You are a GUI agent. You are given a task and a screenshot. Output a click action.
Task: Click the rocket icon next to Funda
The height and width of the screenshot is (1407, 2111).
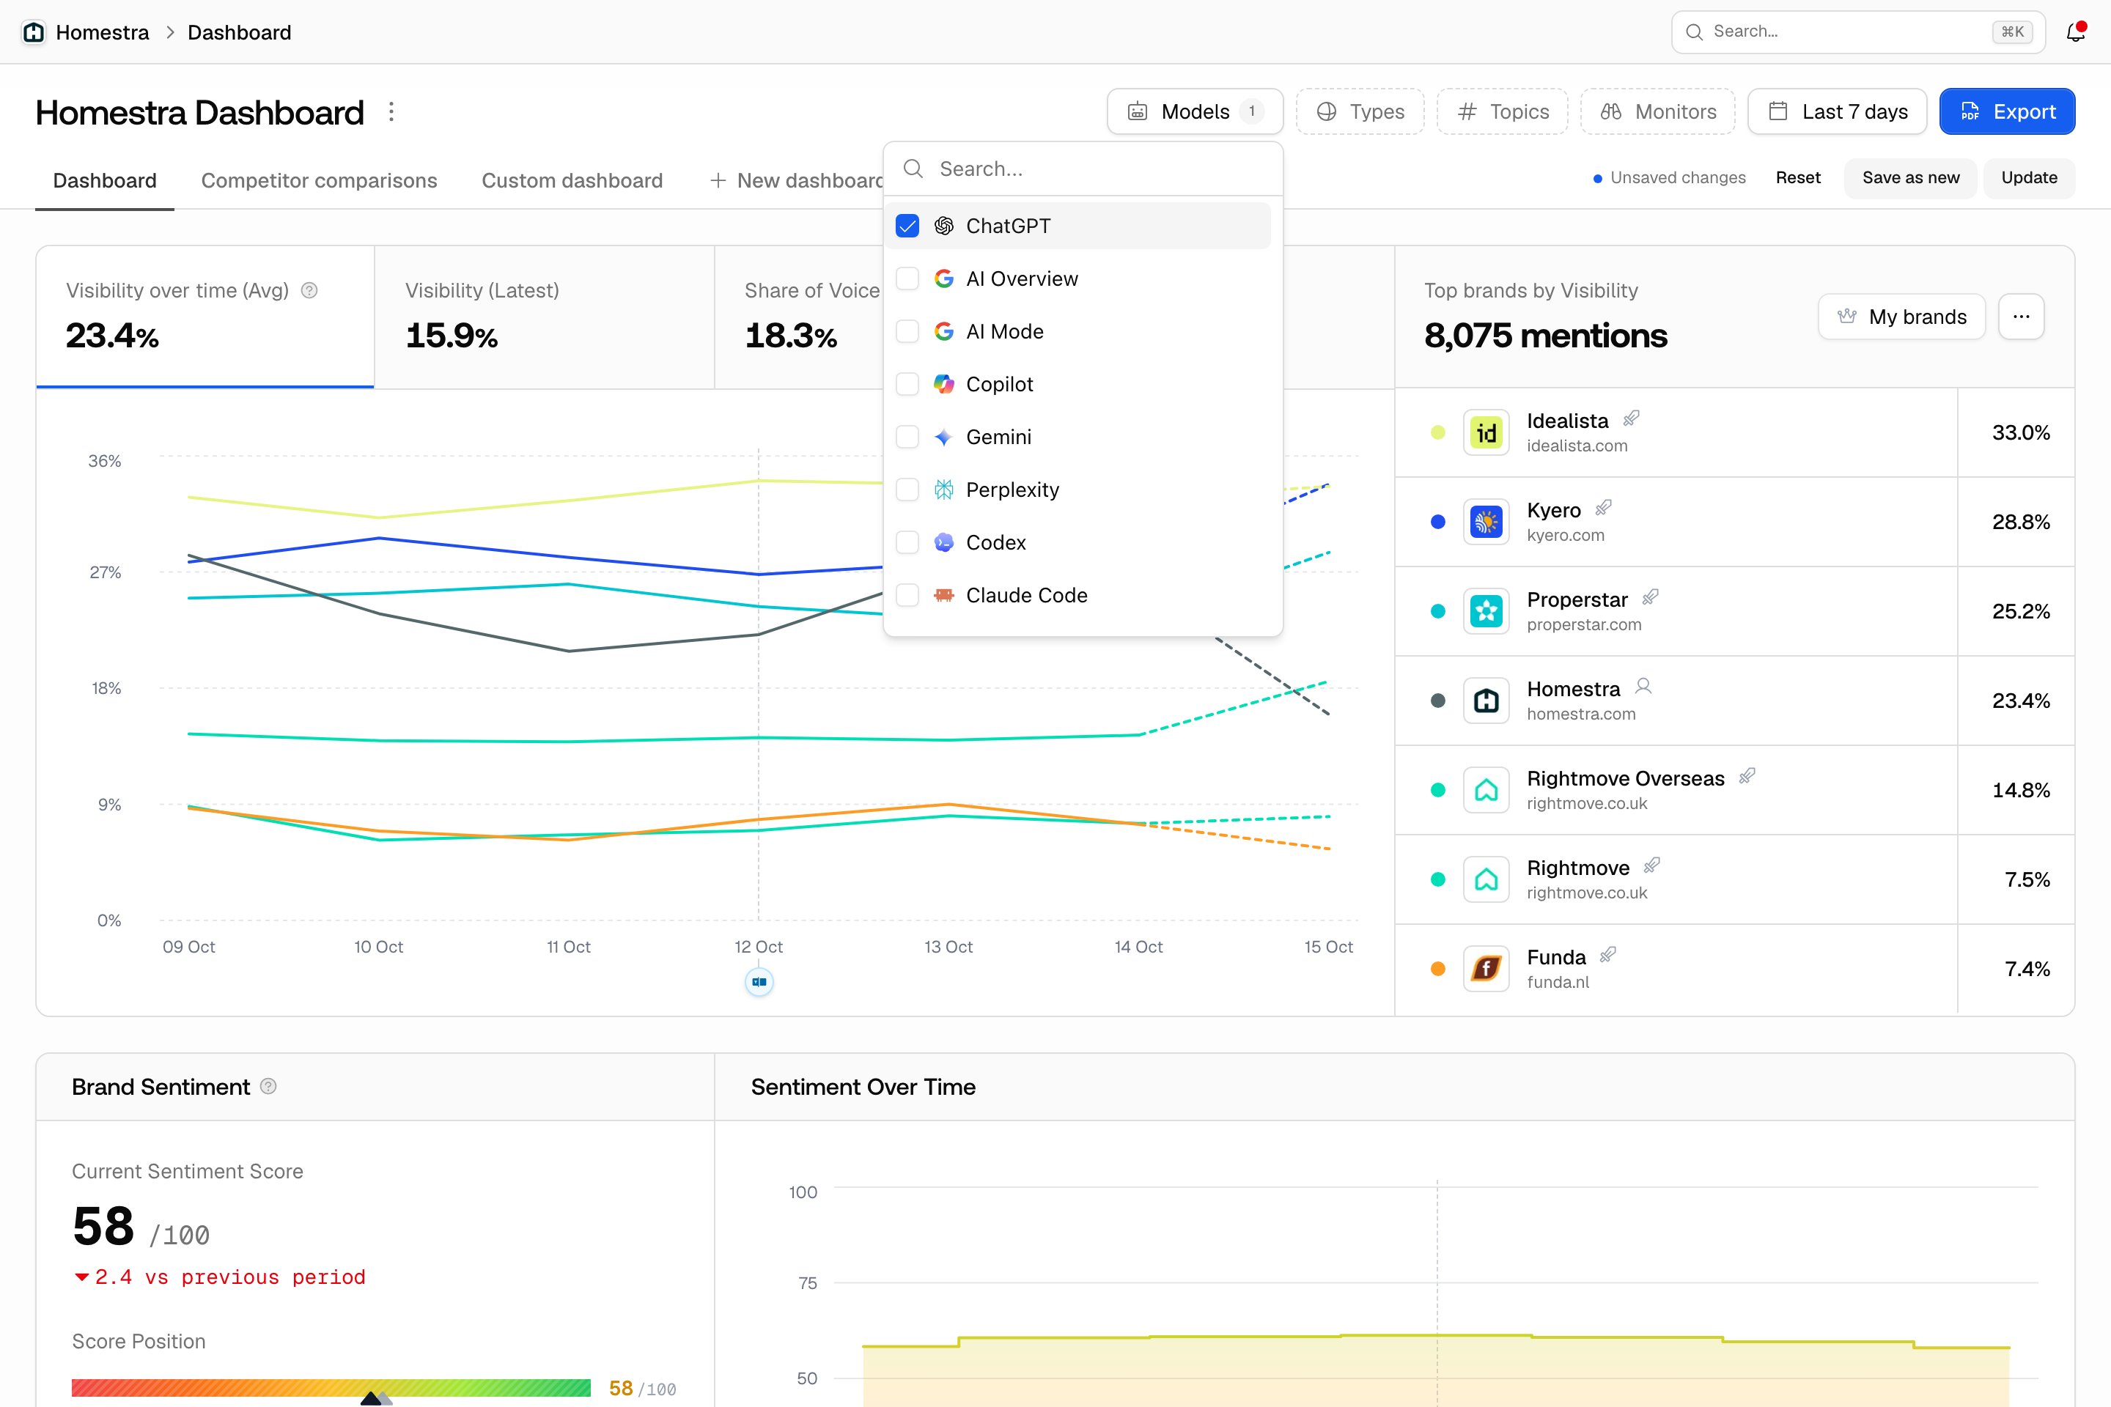click(x=1608, y=955)
